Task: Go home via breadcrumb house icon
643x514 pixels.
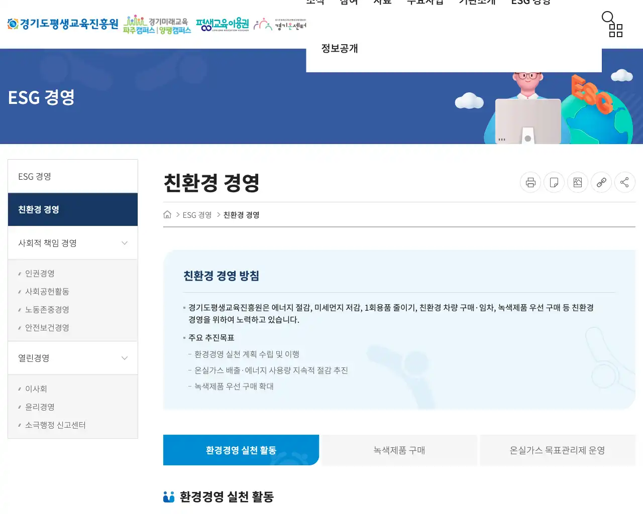Action: pyautogui.click(x=167, y=214)
